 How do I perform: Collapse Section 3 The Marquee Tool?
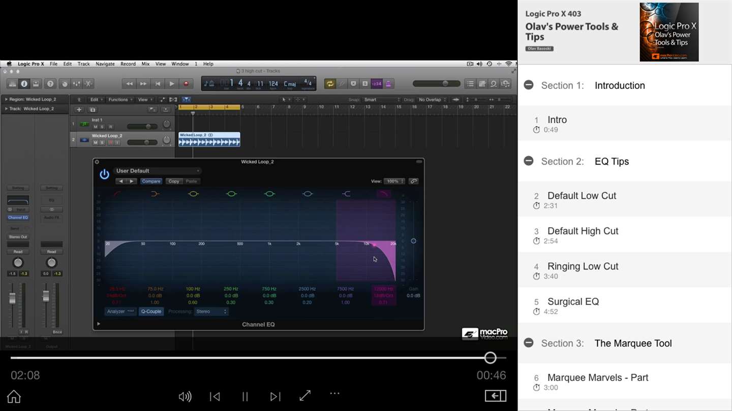(x=529, y=343)
